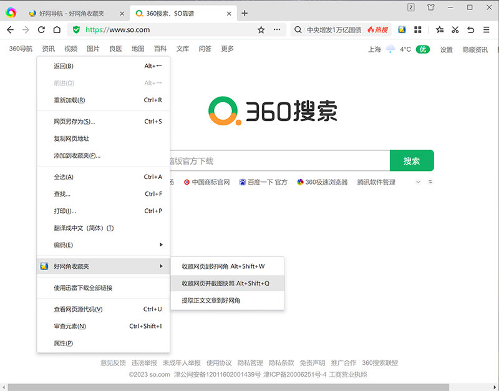Bookmark the page with the star icon
The height and width of the screenshot is (391, 499).
(x=261, y=29)
